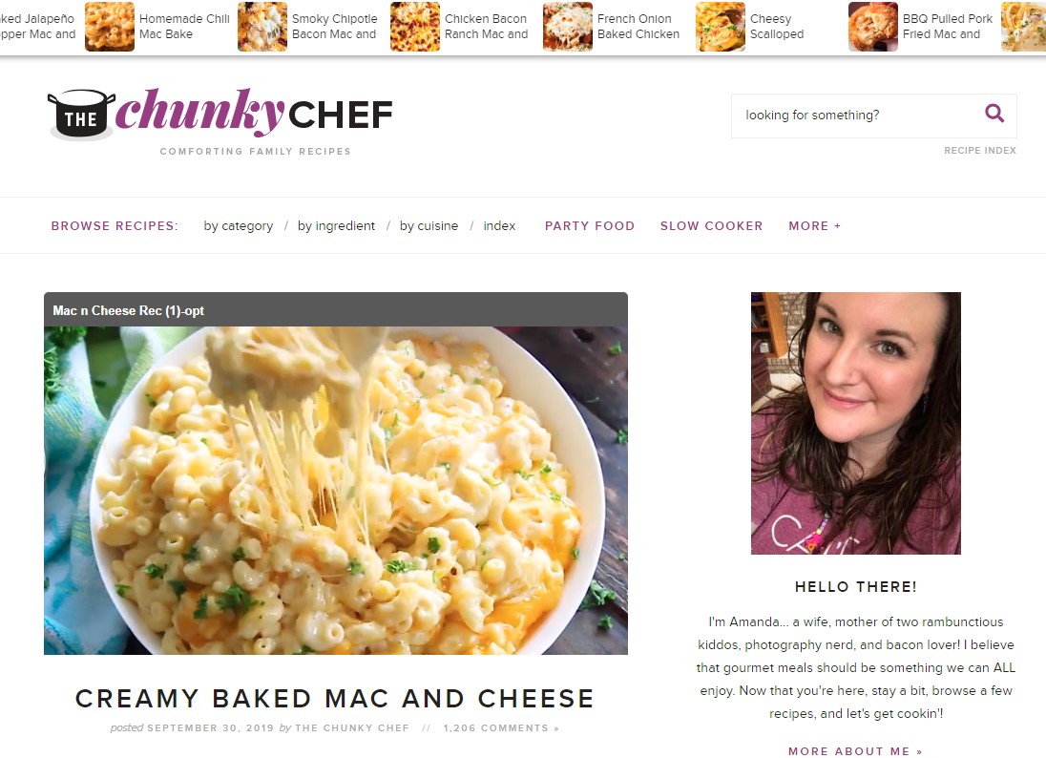Browse recipes by category
This screenshot has height=758, width=1046.
[239, 225]
